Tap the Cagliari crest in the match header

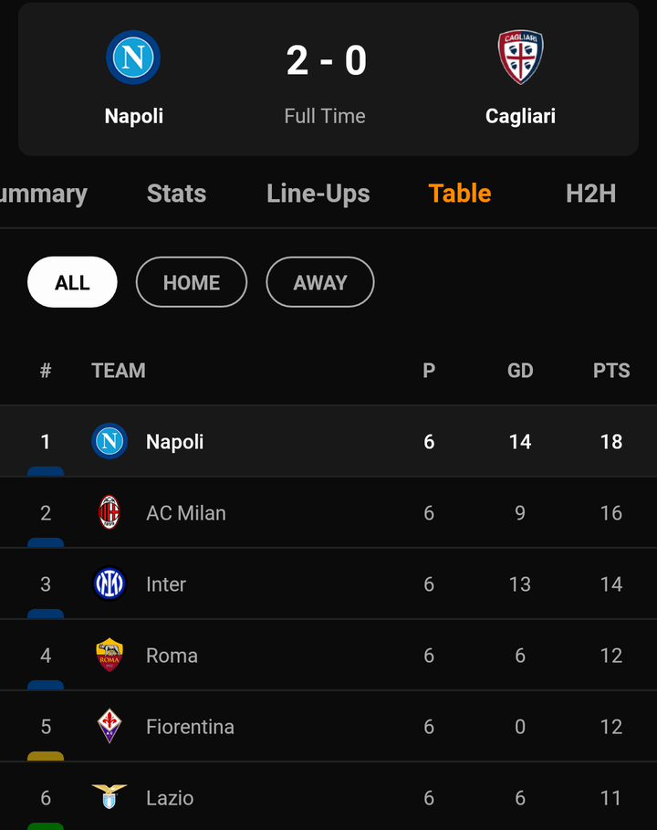pos(520,57)
